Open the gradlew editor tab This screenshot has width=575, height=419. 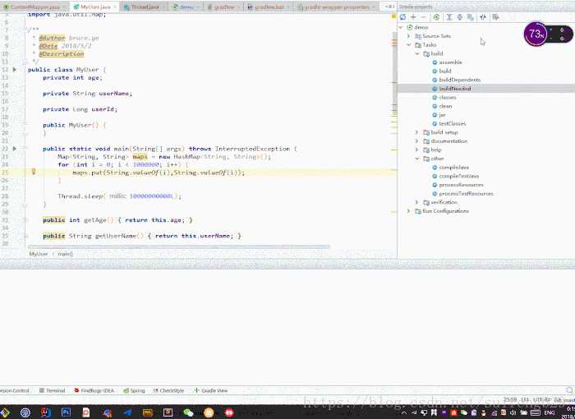223,7
